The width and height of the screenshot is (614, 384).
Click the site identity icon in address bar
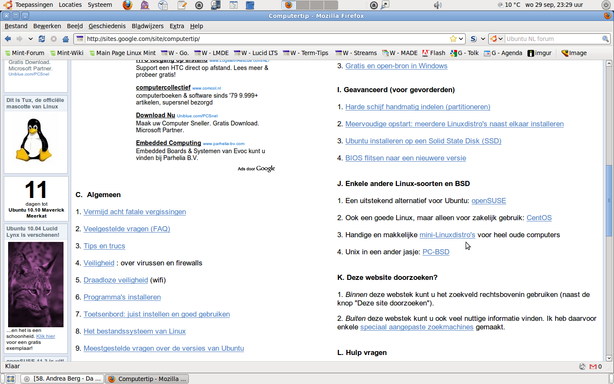[80, 39]
